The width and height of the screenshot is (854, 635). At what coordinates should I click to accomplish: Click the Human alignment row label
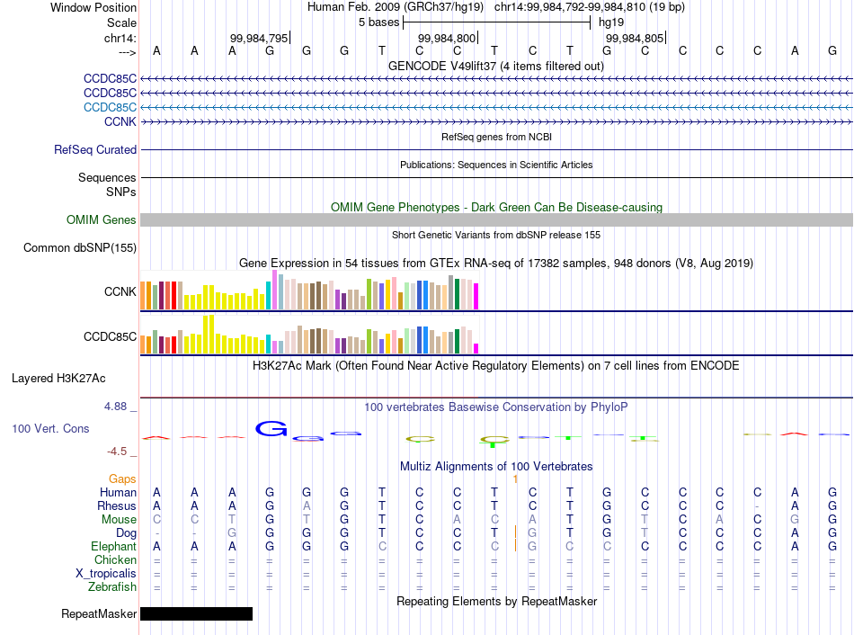118,493
